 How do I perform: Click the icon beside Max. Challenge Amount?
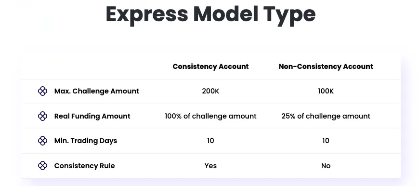click(42, 91)
